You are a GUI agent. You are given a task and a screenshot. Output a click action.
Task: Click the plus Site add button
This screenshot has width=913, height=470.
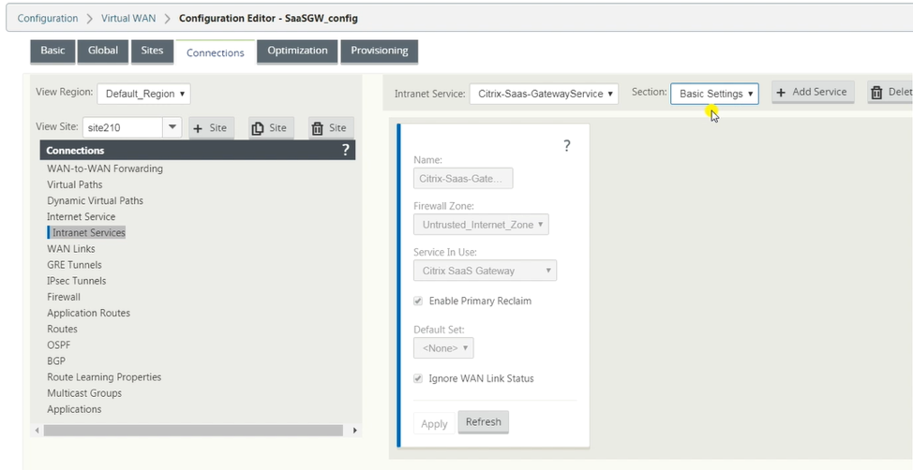211,128
